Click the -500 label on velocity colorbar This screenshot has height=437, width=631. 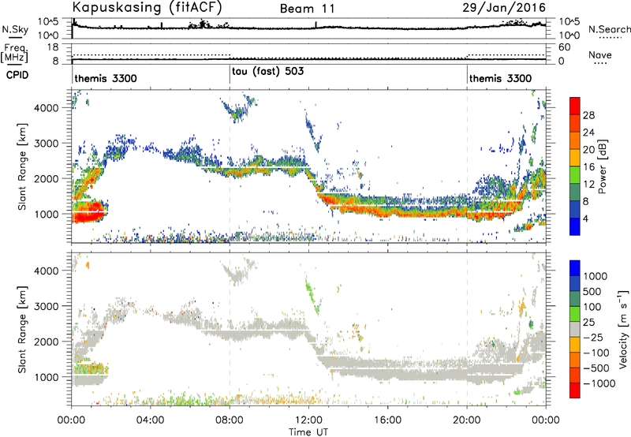[x=596, y=368]
